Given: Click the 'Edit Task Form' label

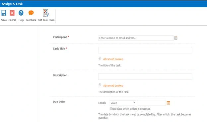Looking at the screenshot, I should (x=46, y=20).
